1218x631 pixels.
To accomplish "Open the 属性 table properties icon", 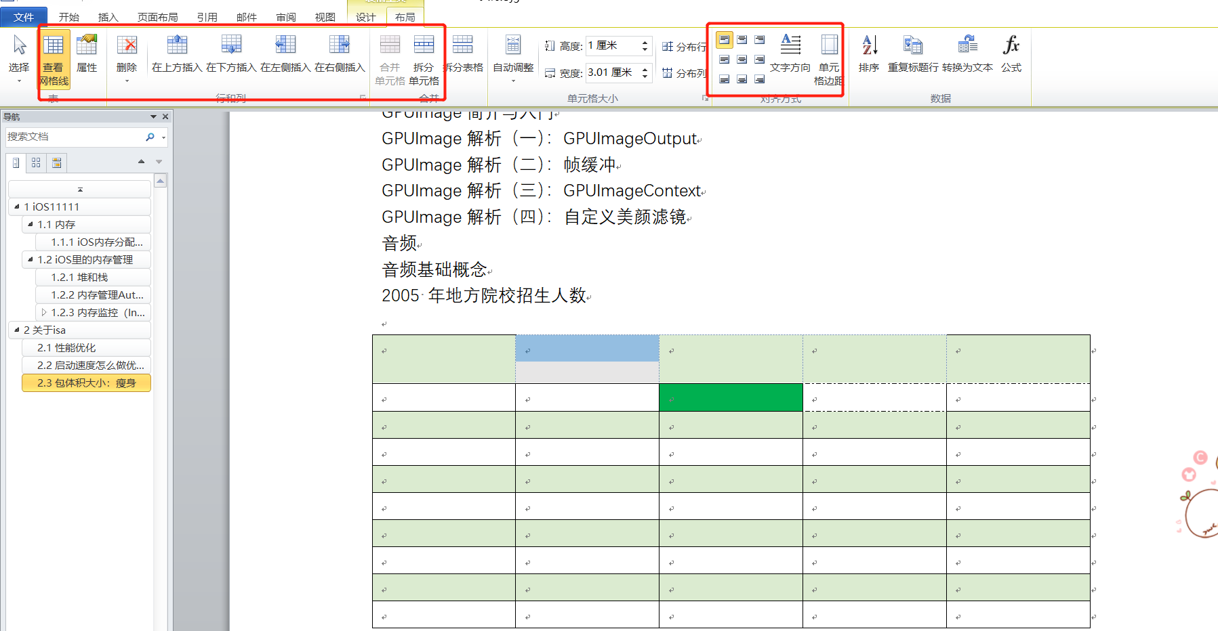I will 87,45.
